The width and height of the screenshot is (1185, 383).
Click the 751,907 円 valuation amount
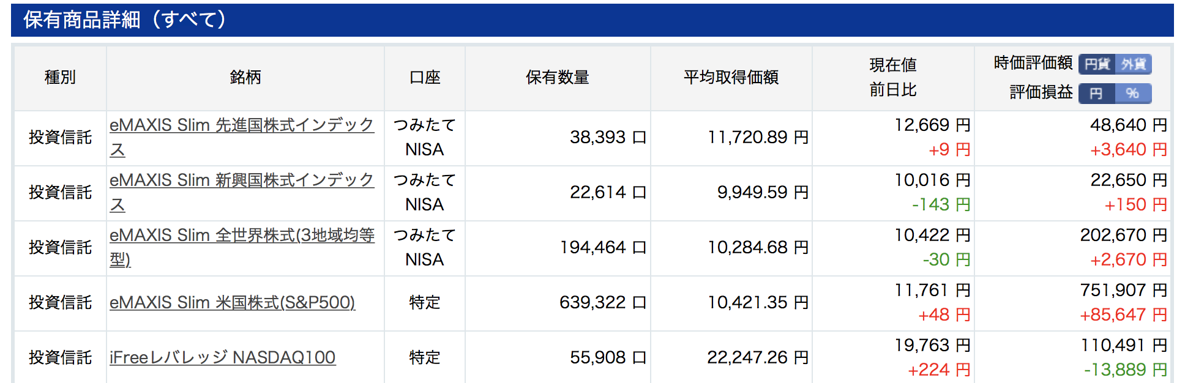tap(1123, 290)
